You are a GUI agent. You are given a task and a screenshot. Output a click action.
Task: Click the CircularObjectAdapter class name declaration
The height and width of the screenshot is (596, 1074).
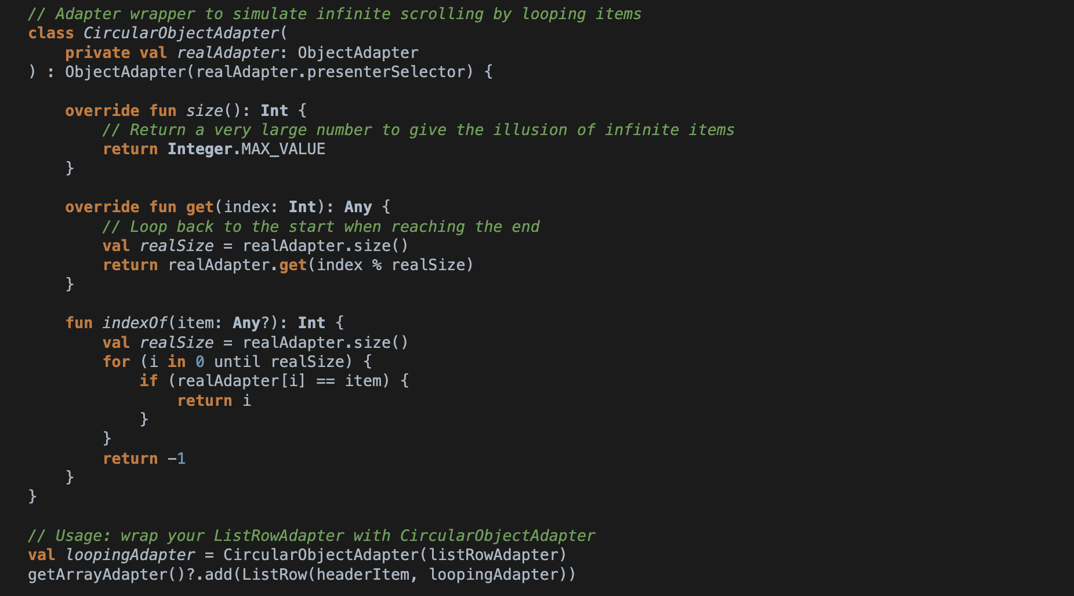click(182, 33)
